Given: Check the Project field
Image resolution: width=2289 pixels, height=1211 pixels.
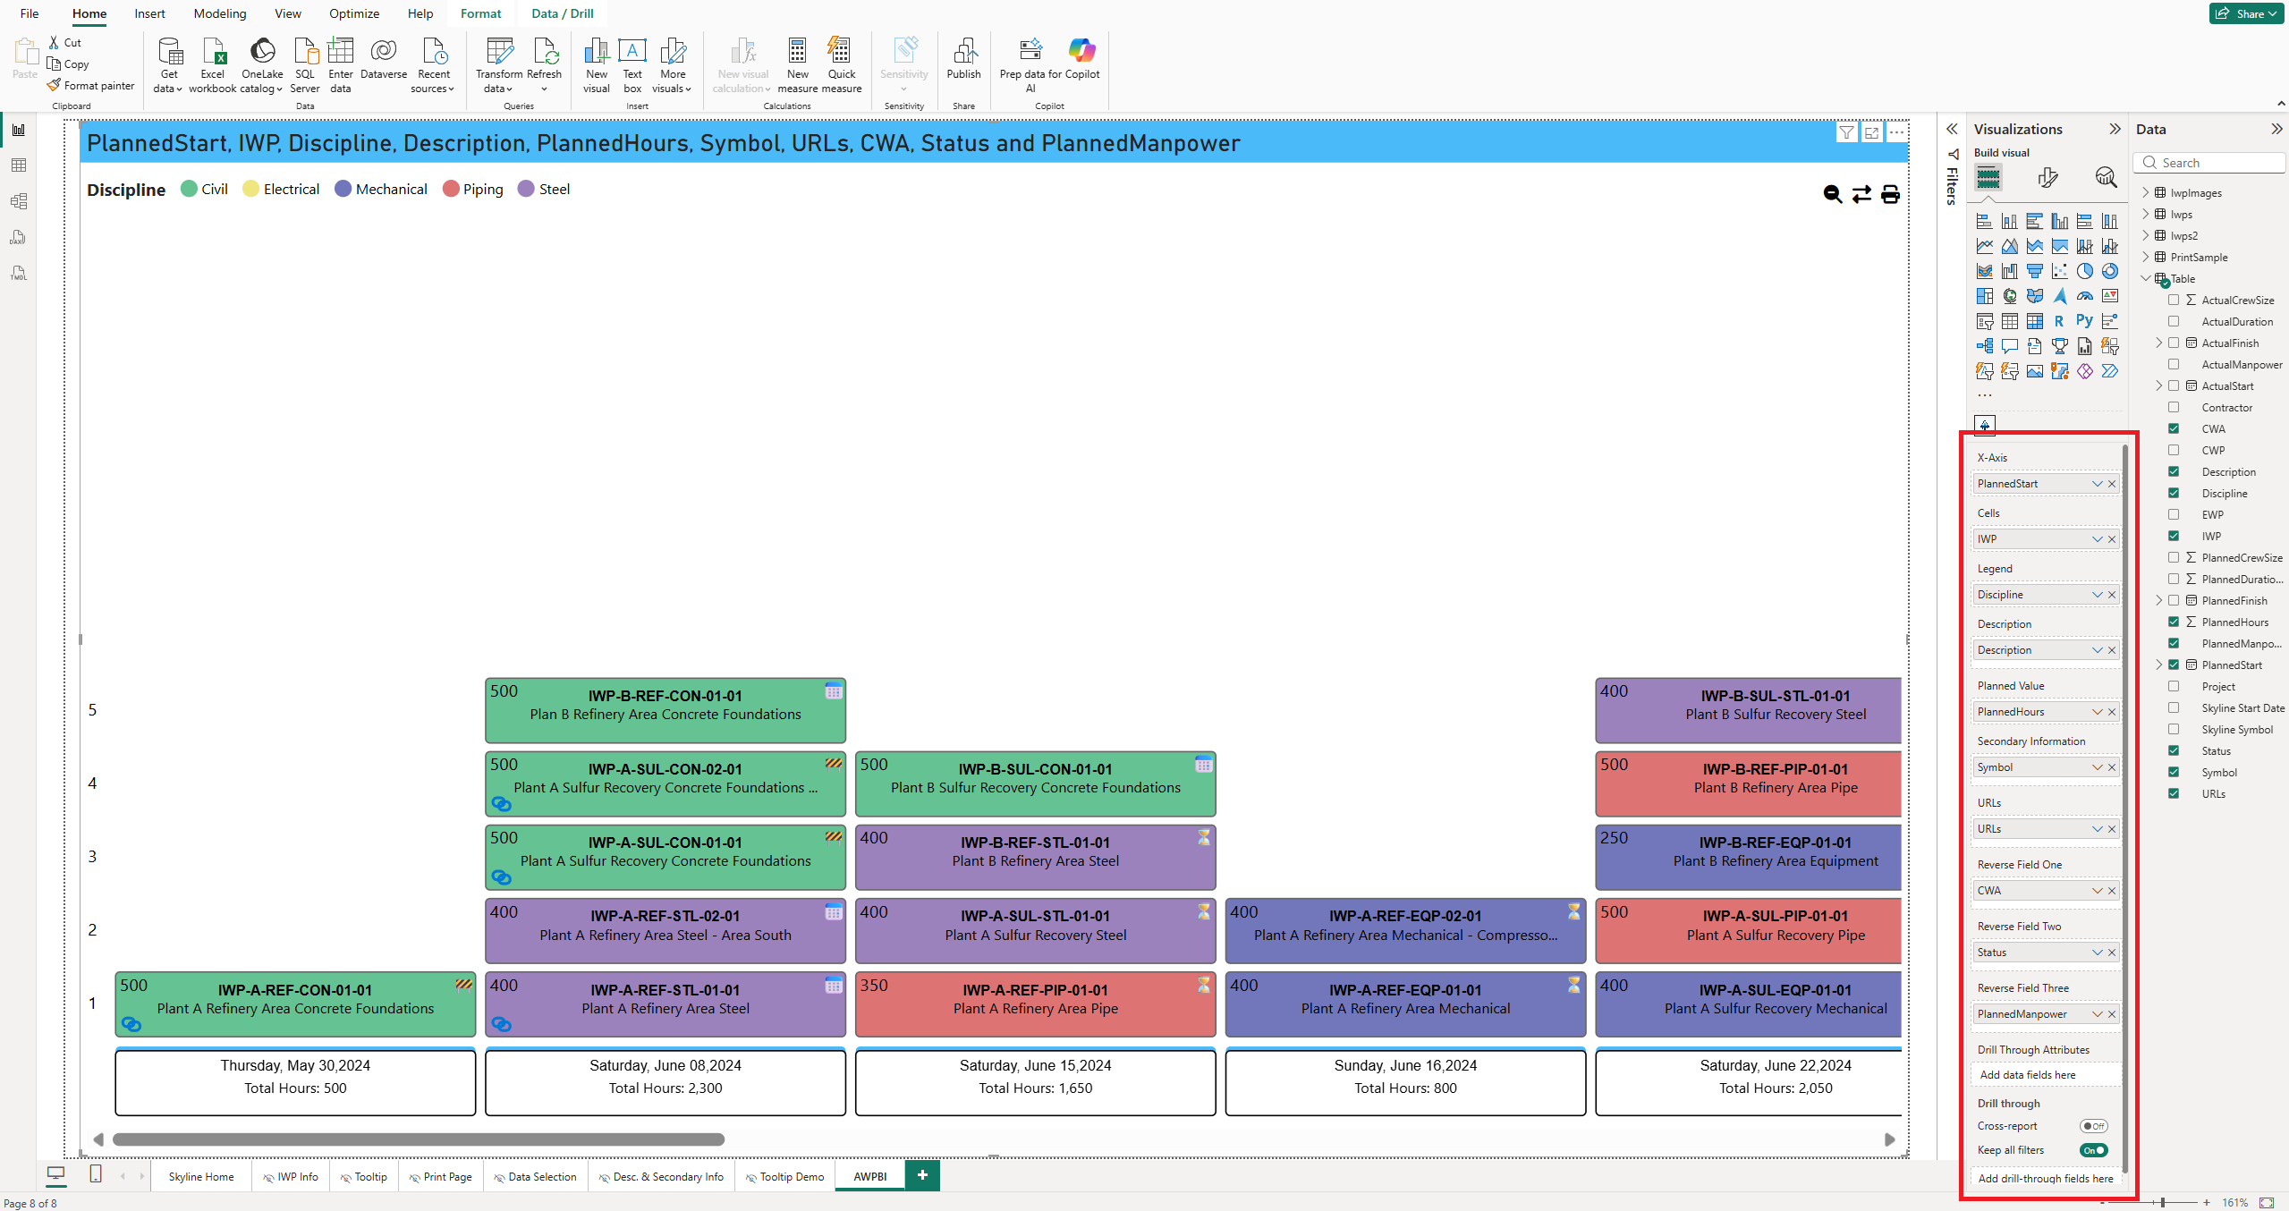Looking at the screenshot, I should coord(2174,686).
